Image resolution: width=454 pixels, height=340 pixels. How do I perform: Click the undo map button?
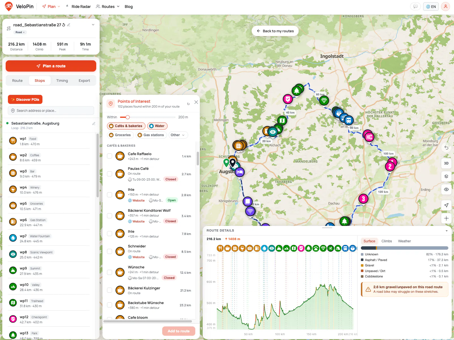[x=446, y=147]
